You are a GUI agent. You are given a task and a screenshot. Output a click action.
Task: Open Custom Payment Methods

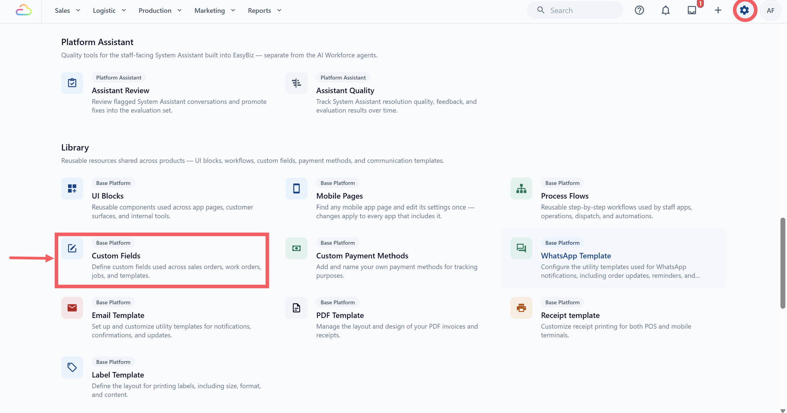[362, 256]
